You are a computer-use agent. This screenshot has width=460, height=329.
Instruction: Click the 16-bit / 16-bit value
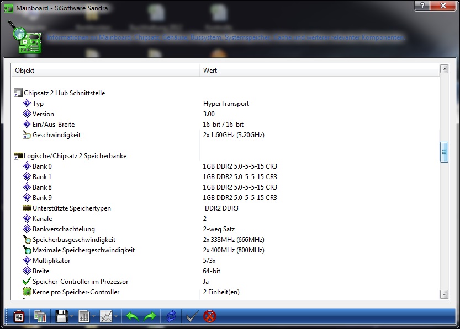click(223, 125)
